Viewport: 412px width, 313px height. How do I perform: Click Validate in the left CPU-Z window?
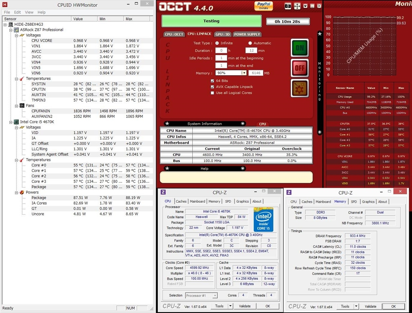245,306
